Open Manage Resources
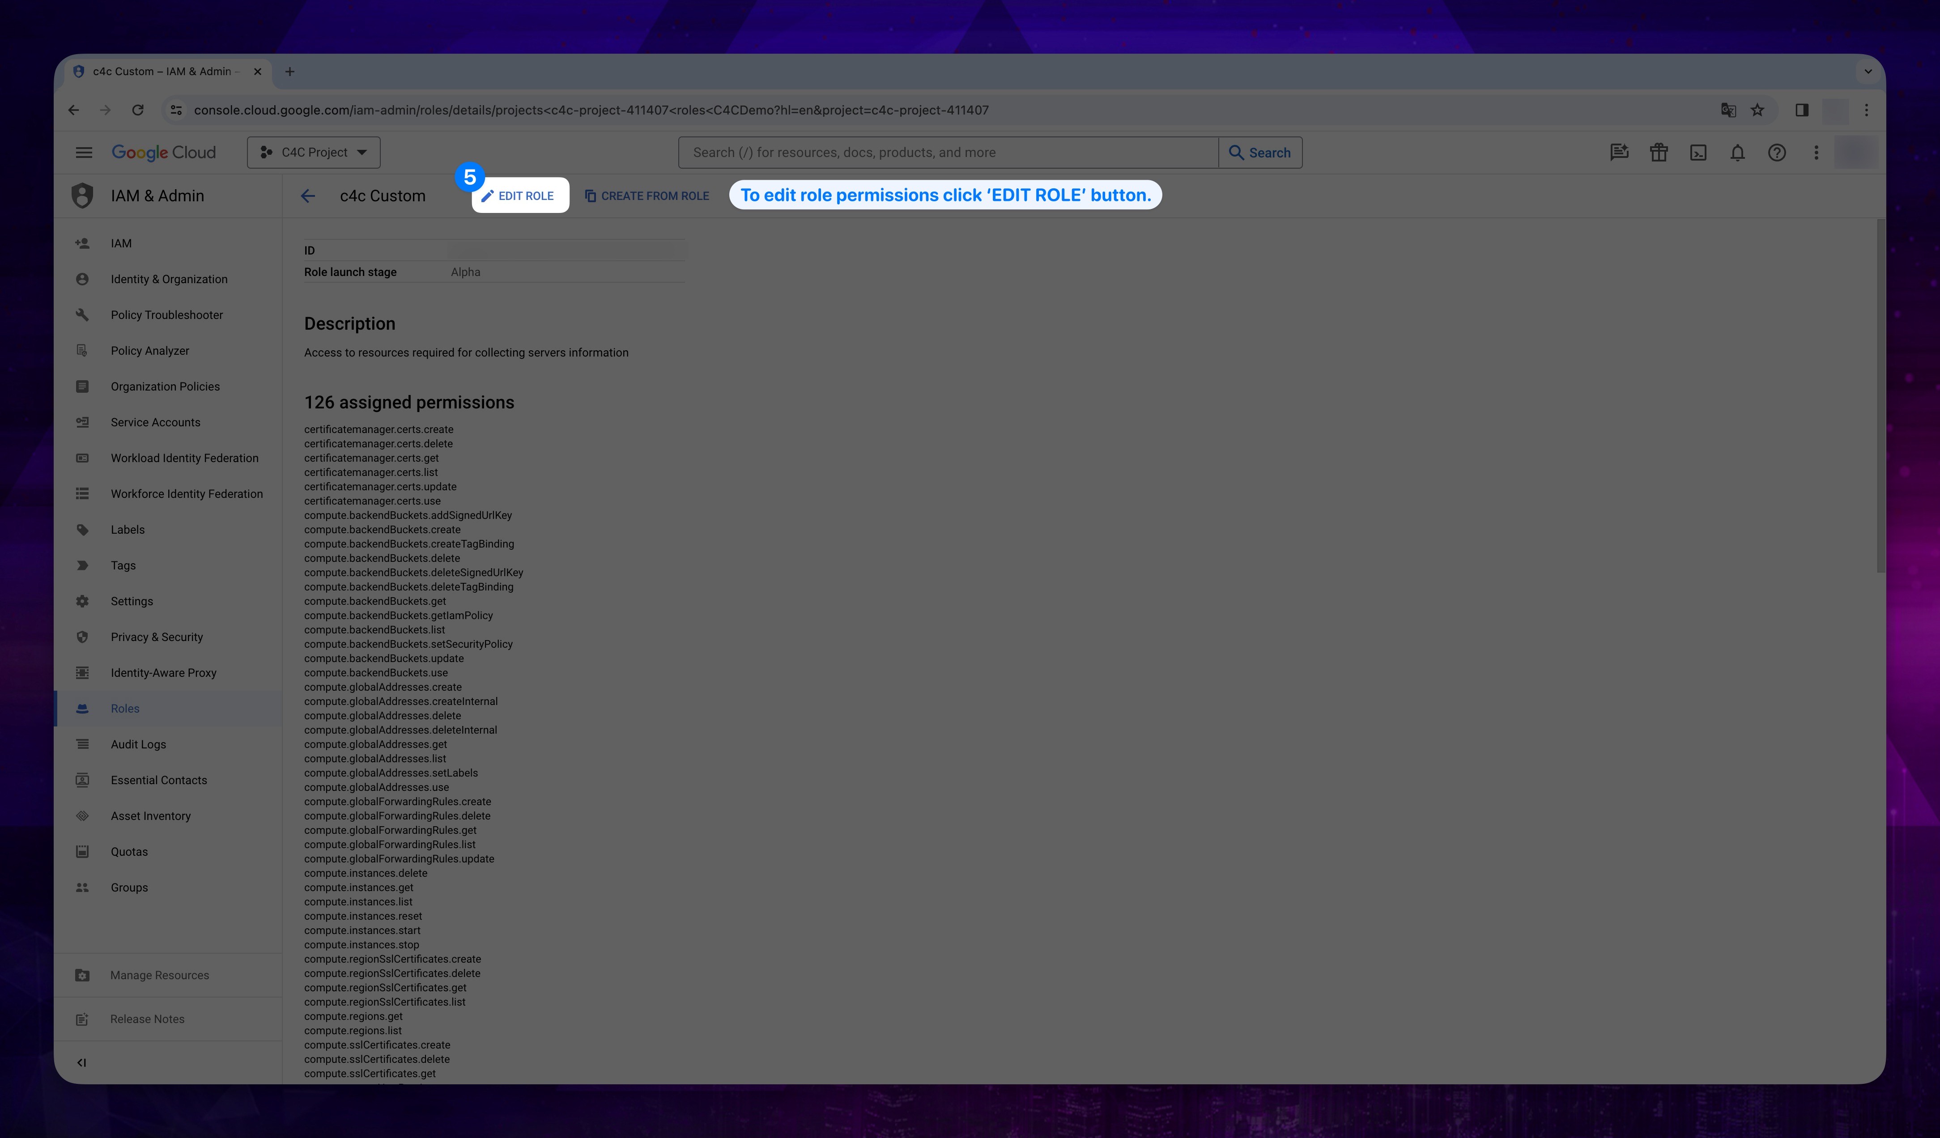This screenshot has width=1940, height=1138. pos(168,975)
